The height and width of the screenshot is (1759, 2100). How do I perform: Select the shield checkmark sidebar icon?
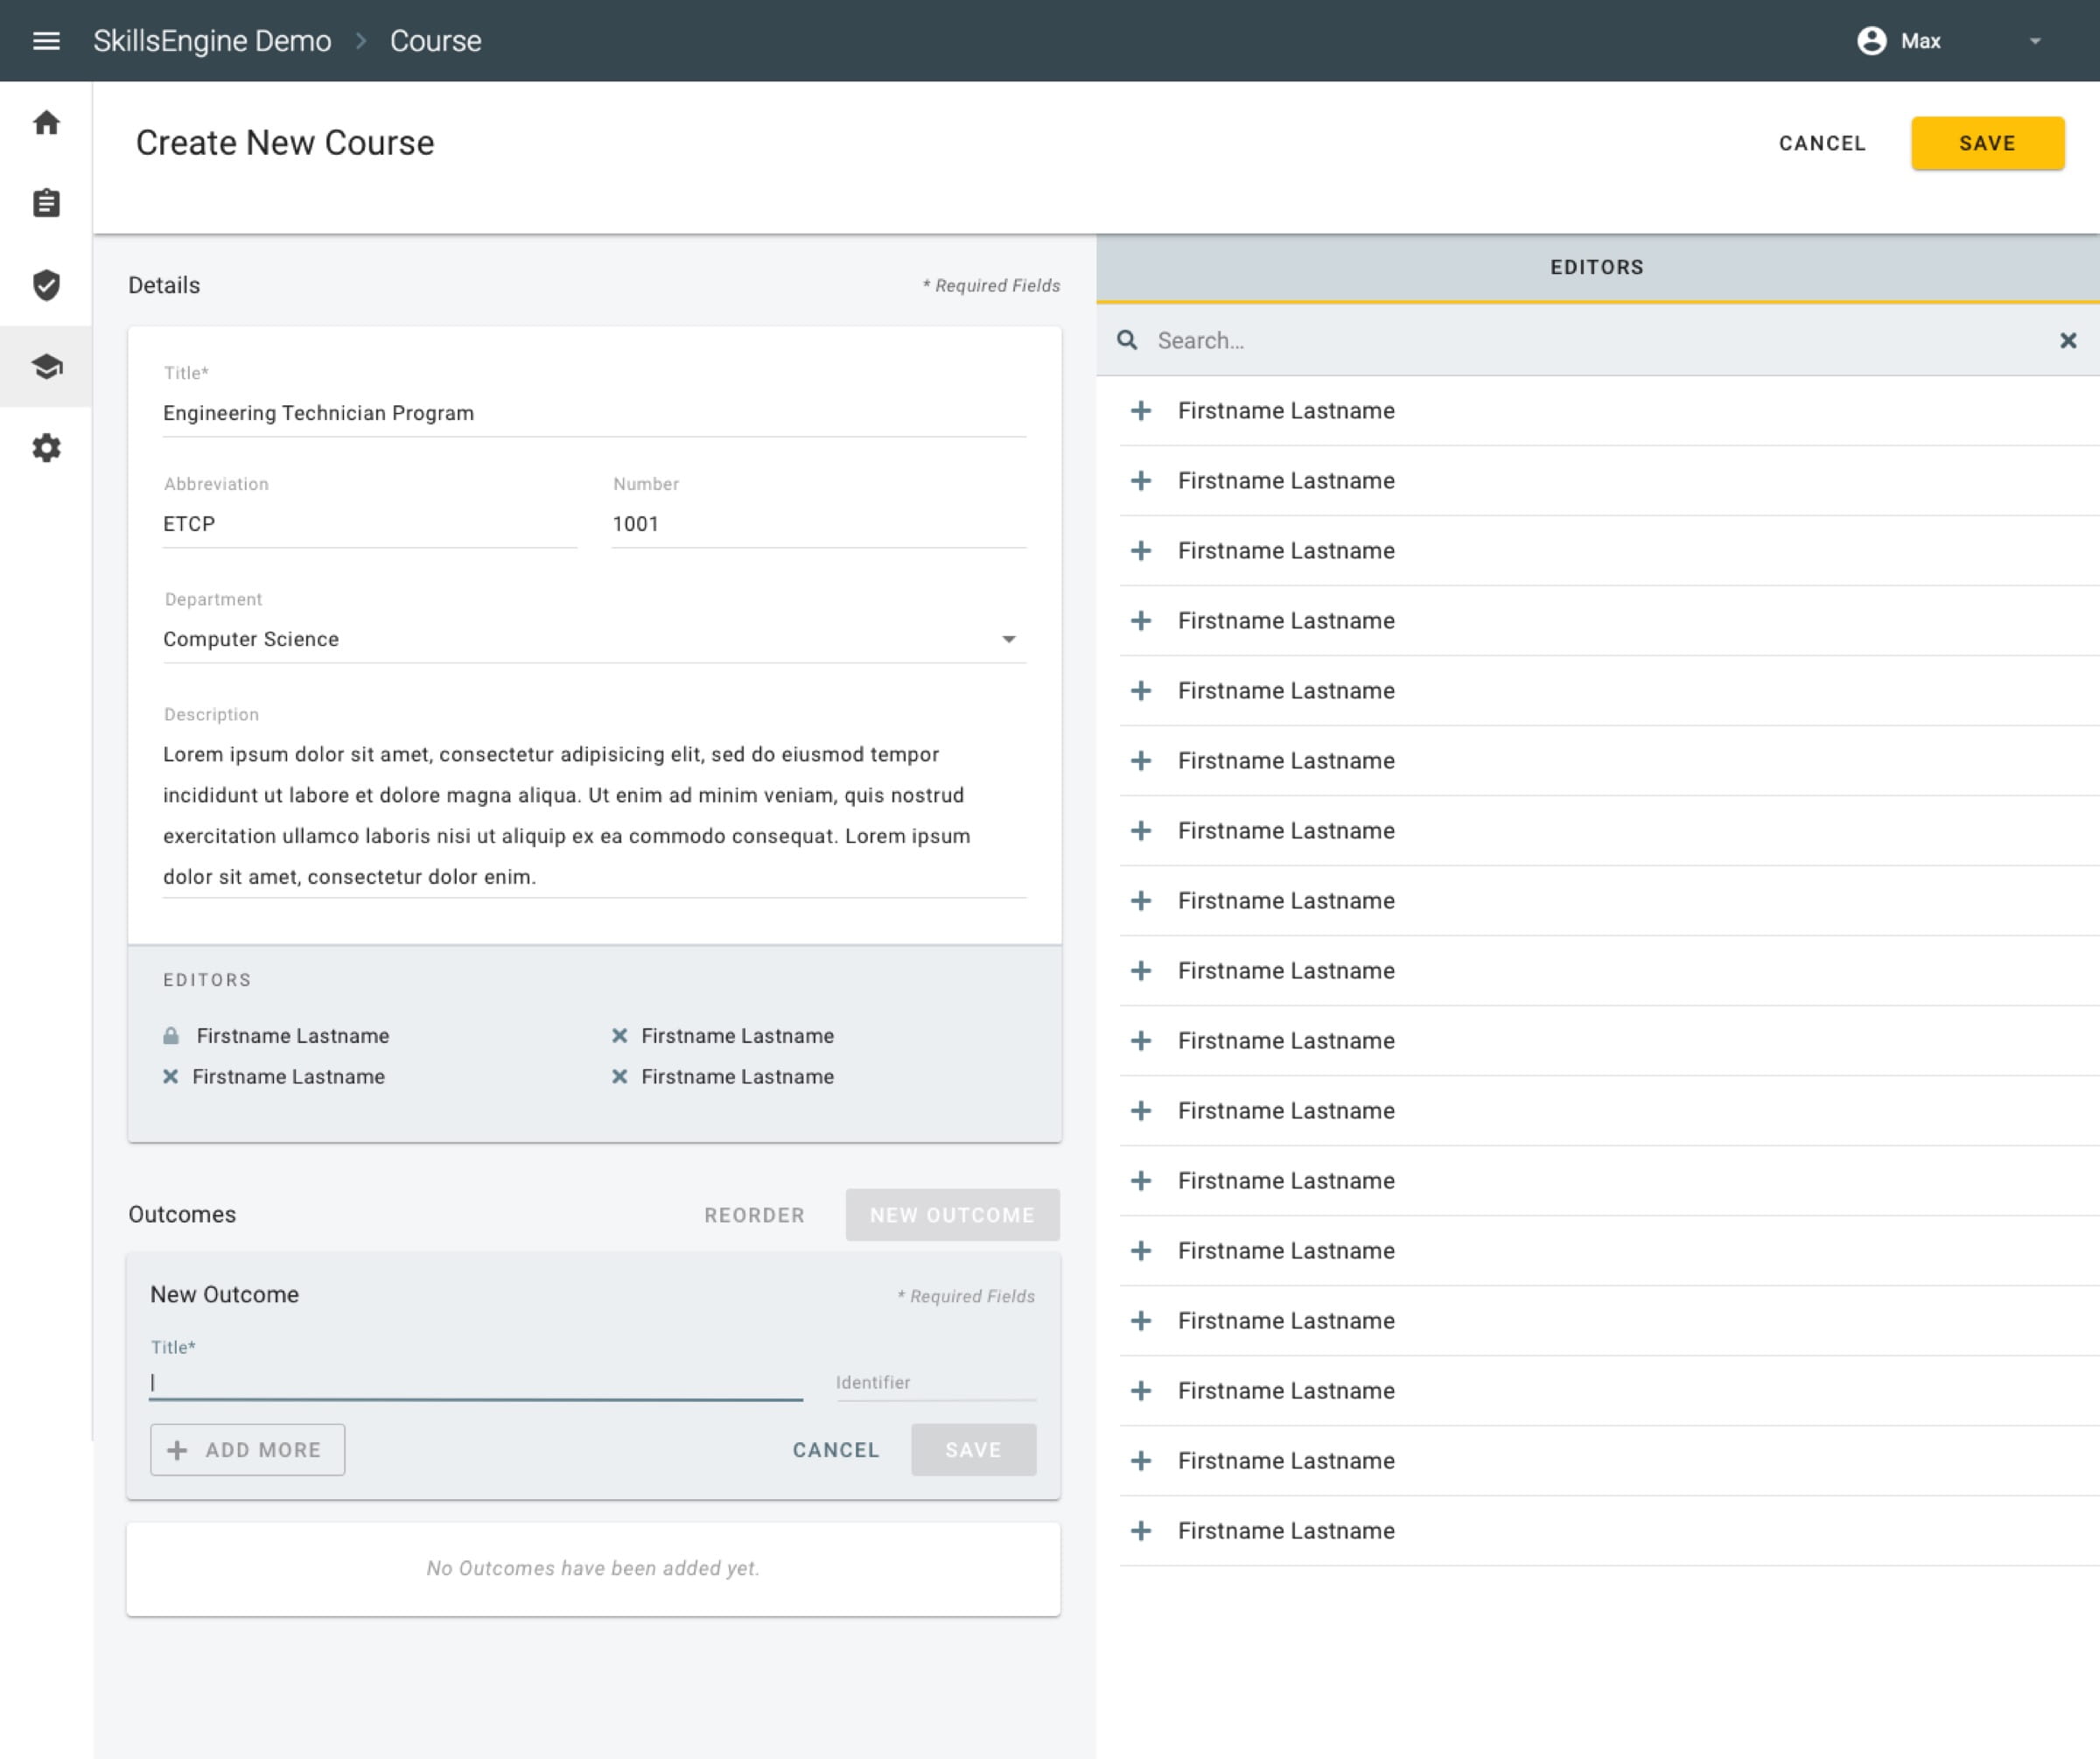point(46,285)
